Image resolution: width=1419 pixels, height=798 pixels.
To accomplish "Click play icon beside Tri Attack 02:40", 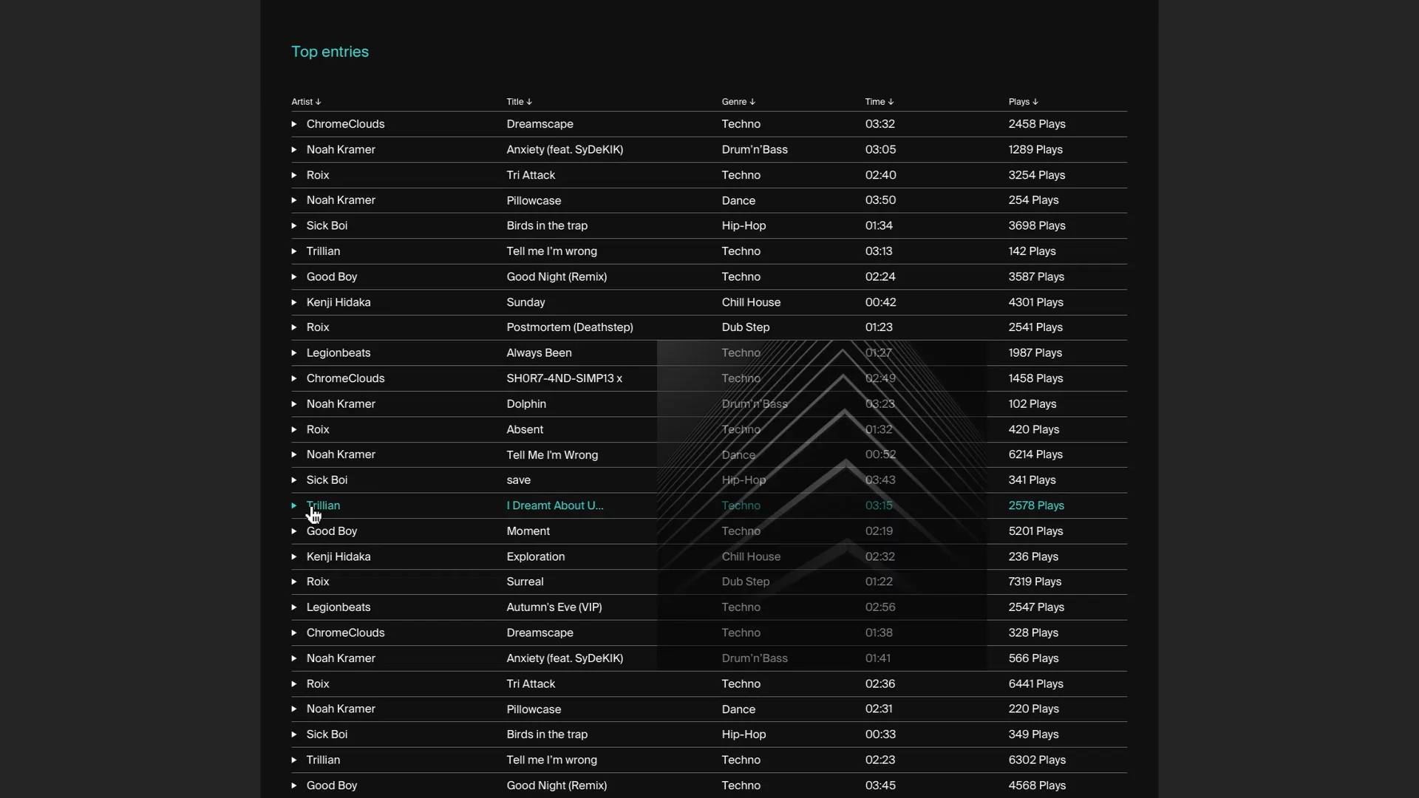I will point(294,175).
